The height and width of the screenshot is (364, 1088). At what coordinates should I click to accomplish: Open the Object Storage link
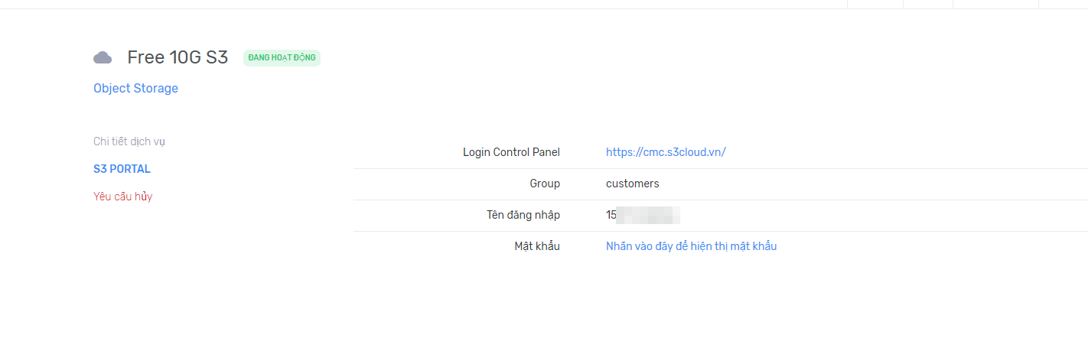(x=135, y=89)
